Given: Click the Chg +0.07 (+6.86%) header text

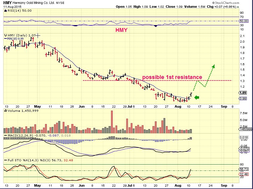Looking at the screenshot, I should (x=222, y=7).
